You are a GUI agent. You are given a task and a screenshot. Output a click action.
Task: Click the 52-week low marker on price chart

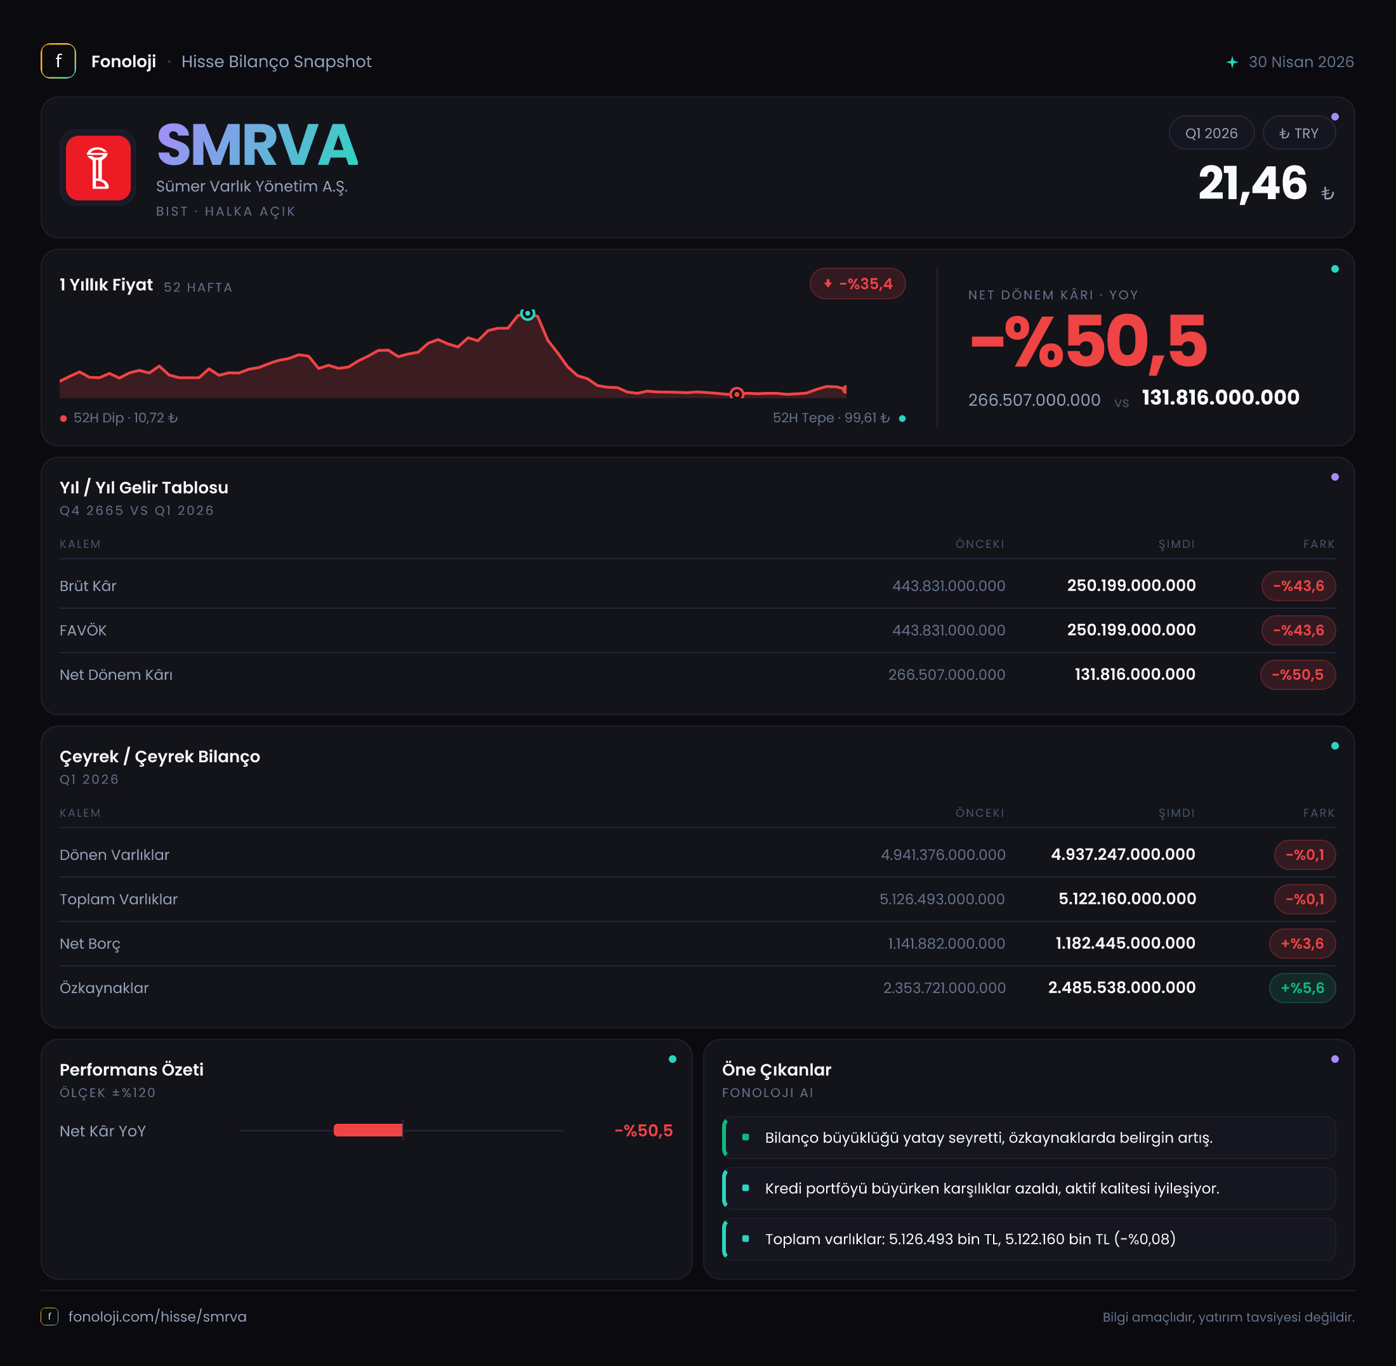click(x=737, y=394)
